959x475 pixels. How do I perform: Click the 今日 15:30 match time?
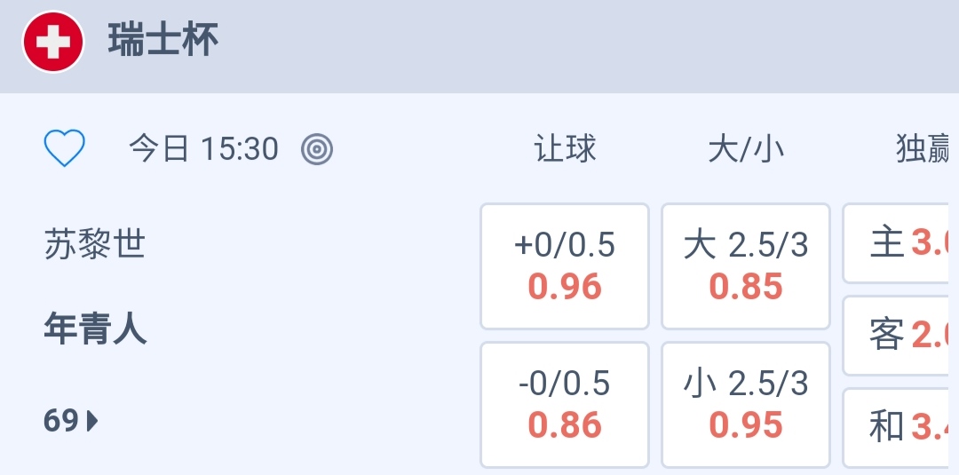click(204, 148)
